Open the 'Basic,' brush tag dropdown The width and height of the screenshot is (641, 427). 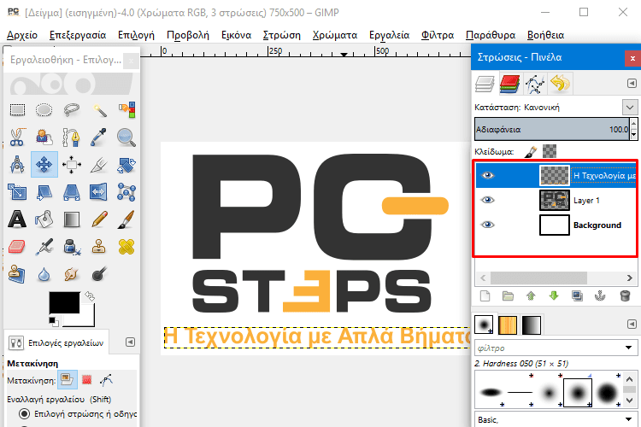[629, 419]
